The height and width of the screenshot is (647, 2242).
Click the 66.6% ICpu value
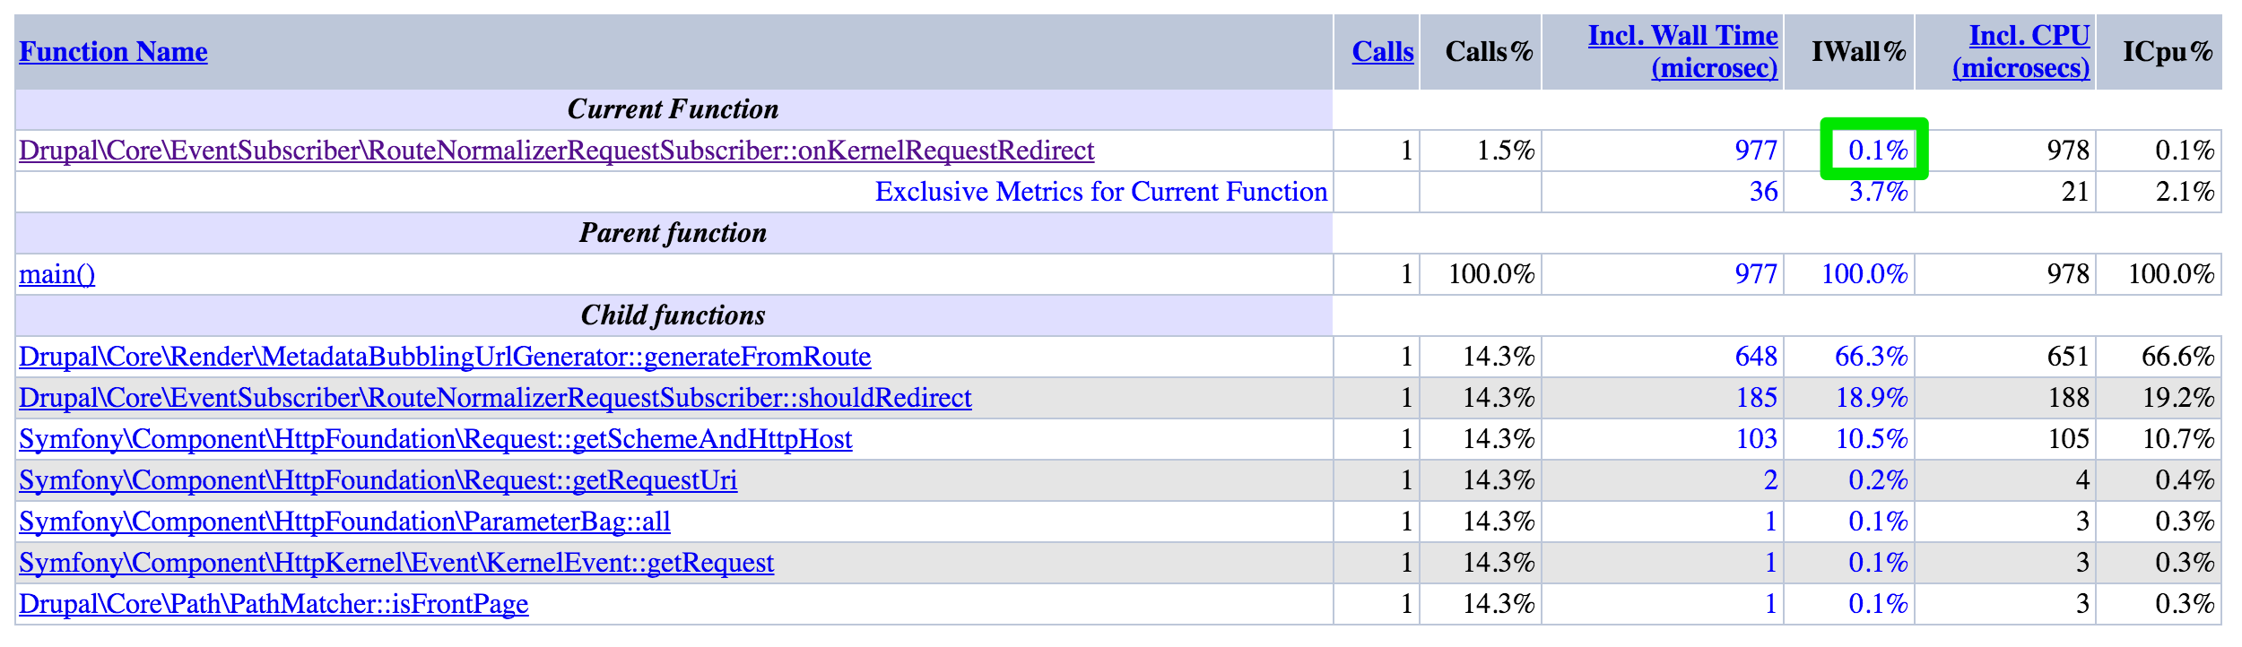coord(2178,357)
